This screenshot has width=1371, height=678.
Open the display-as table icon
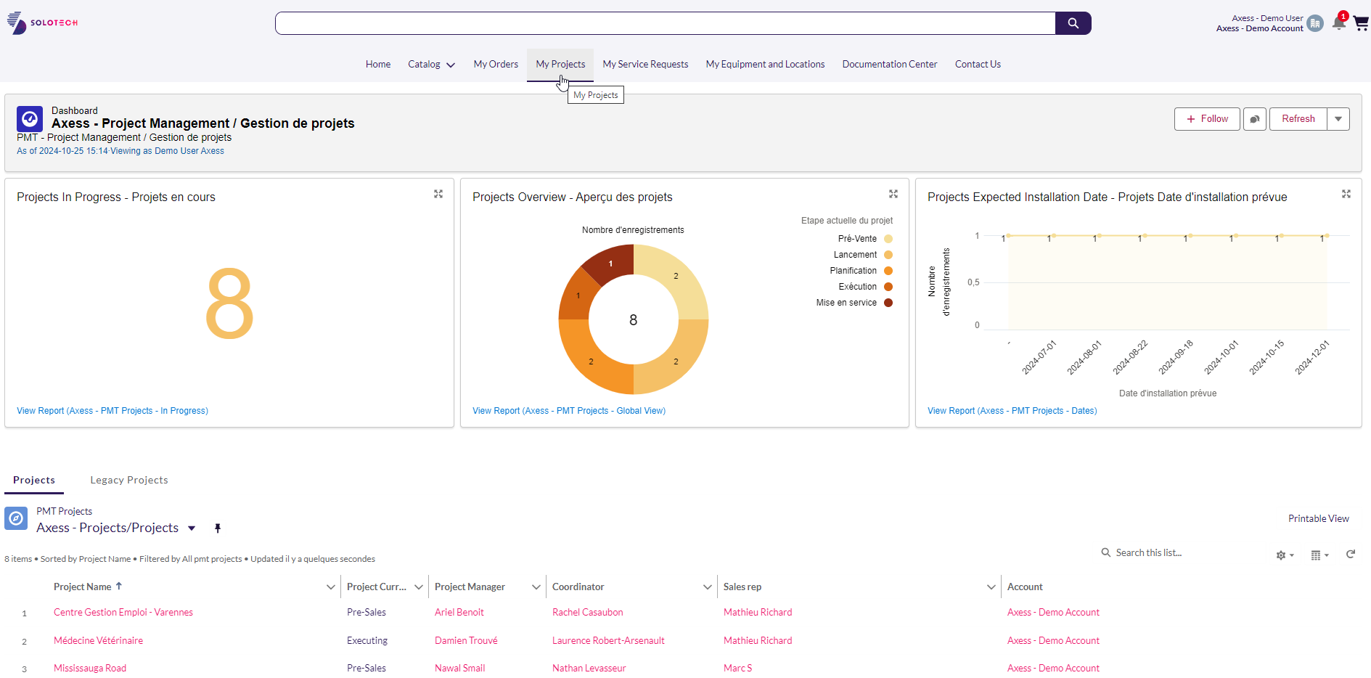pyautogui.click(x=1319, y=555)
